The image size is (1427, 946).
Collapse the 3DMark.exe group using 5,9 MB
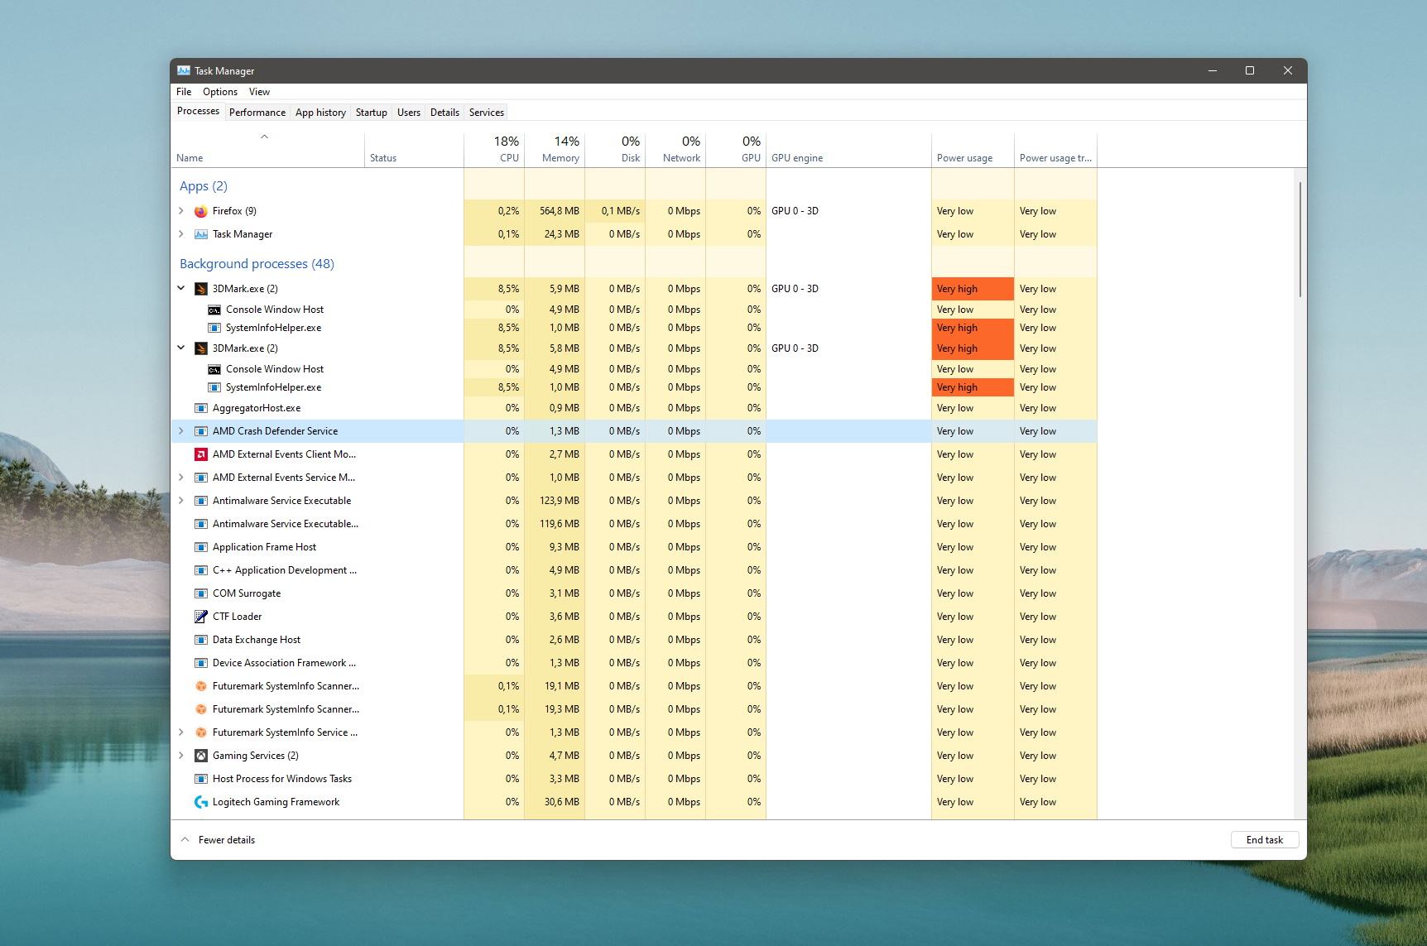click(x=181, y=288)
